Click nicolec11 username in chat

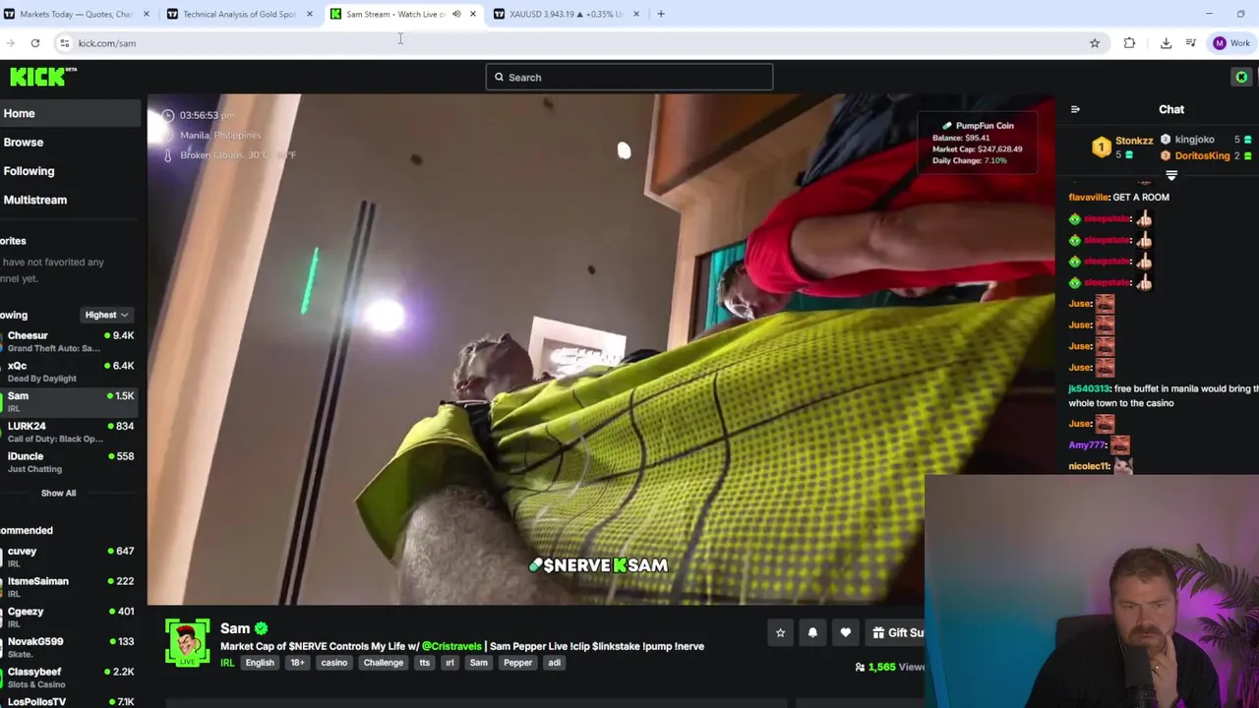[1089, 466]
